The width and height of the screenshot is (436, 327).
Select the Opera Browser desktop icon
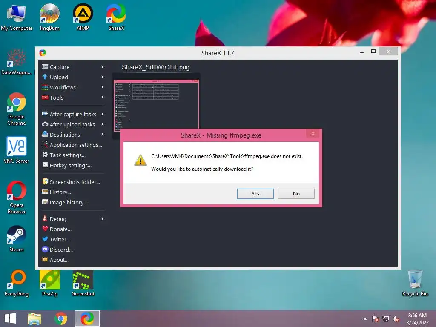point(17,197)
